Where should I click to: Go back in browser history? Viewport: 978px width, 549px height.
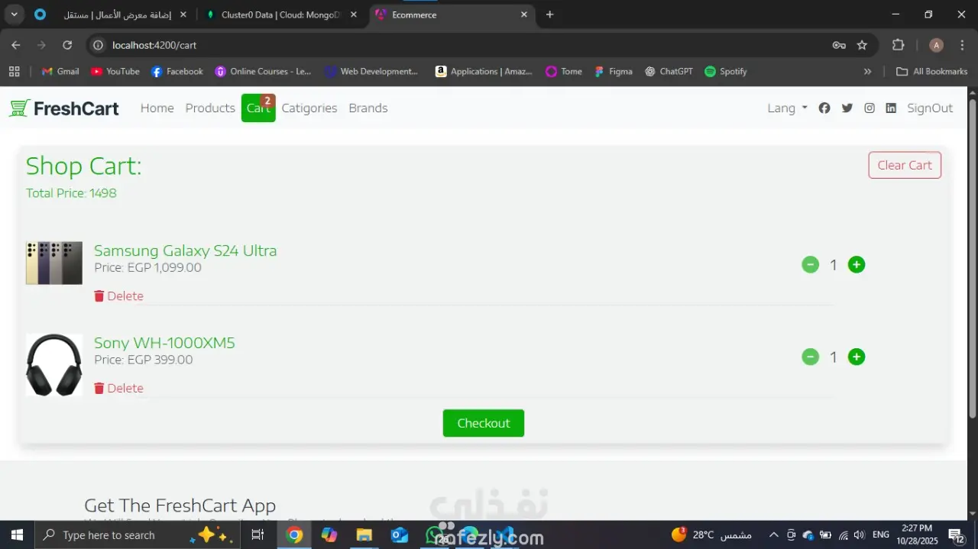click(16, 45)
